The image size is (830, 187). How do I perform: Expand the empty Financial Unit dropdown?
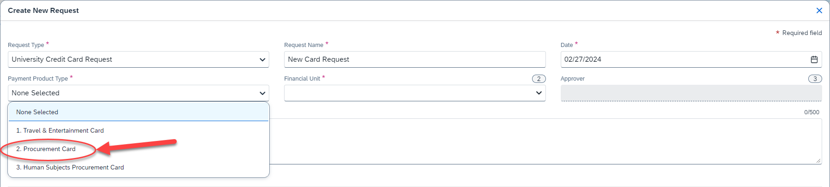click(407, 93)
